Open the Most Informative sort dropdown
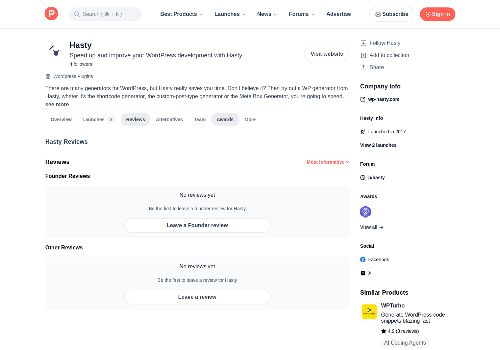The image size is (500, 350). pos(328,162)
